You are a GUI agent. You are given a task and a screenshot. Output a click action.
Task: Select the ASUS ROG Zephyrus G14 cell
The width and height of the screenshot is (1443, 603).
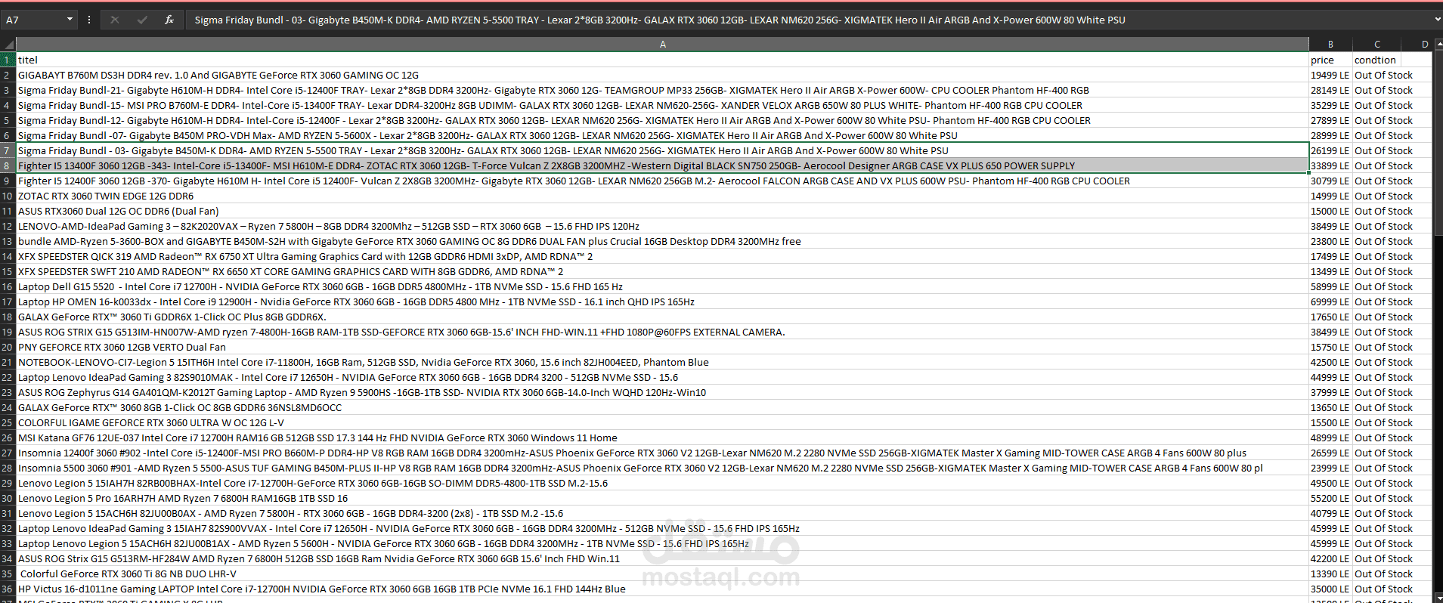click(662, 392)
